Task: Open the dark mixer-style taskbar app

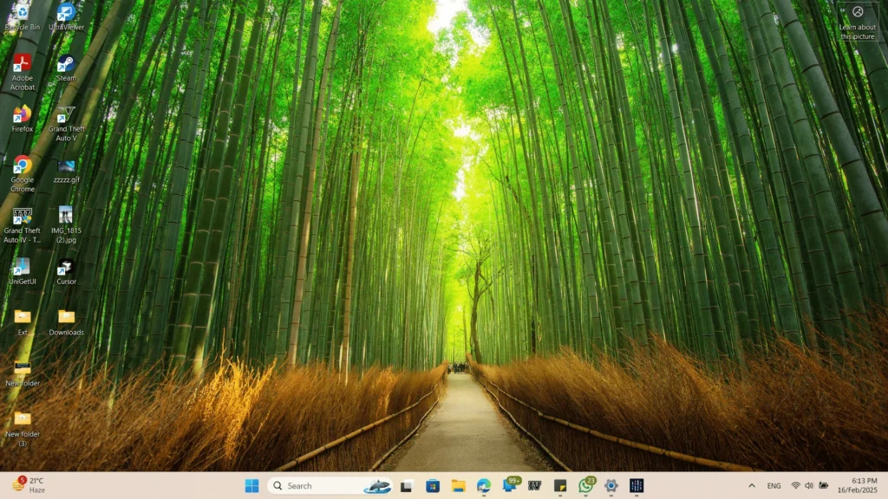Action: coord(637,485)
